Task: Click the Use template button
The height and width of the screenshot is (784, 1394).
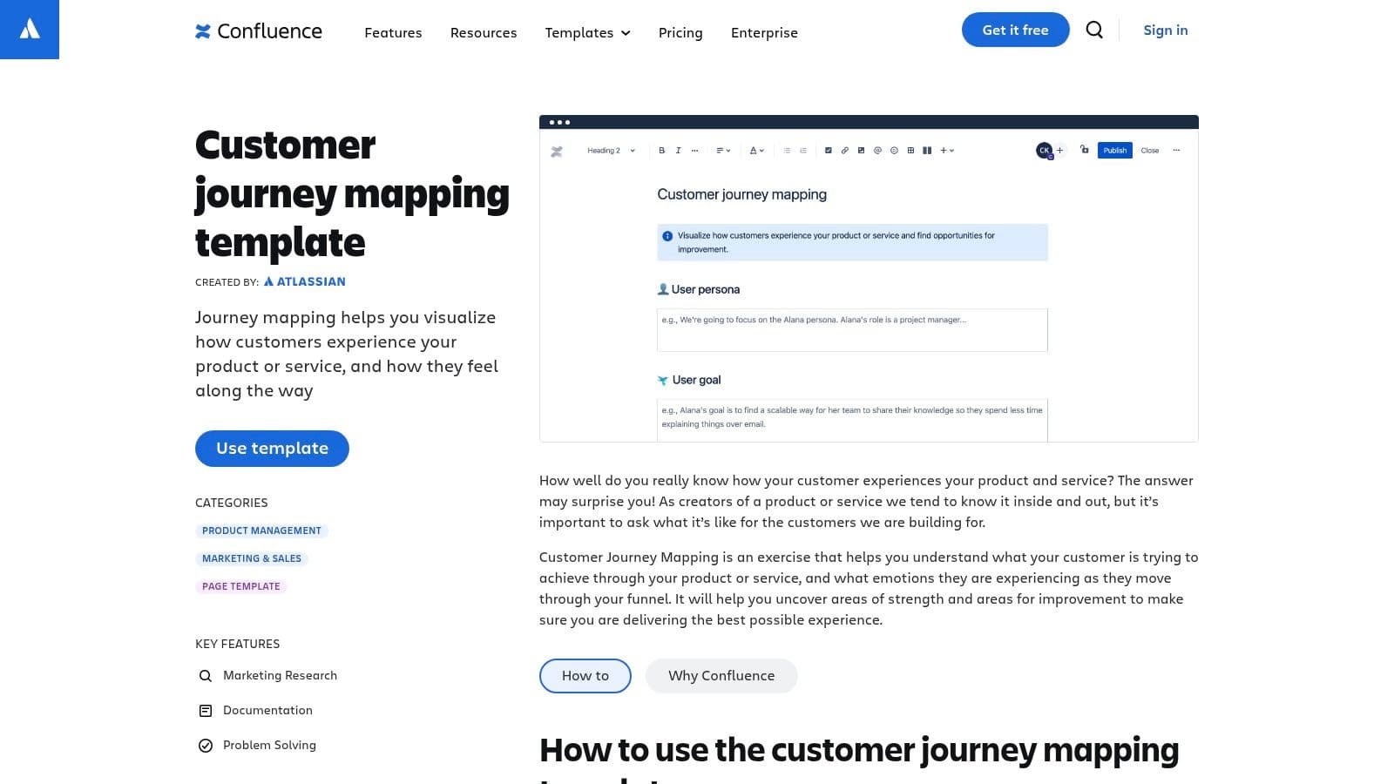Action: (272, 449)
